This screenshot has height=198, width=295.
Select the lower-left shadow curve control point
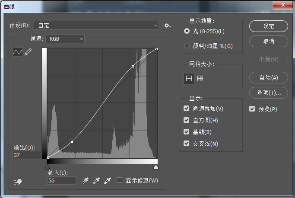coord(72,142)
